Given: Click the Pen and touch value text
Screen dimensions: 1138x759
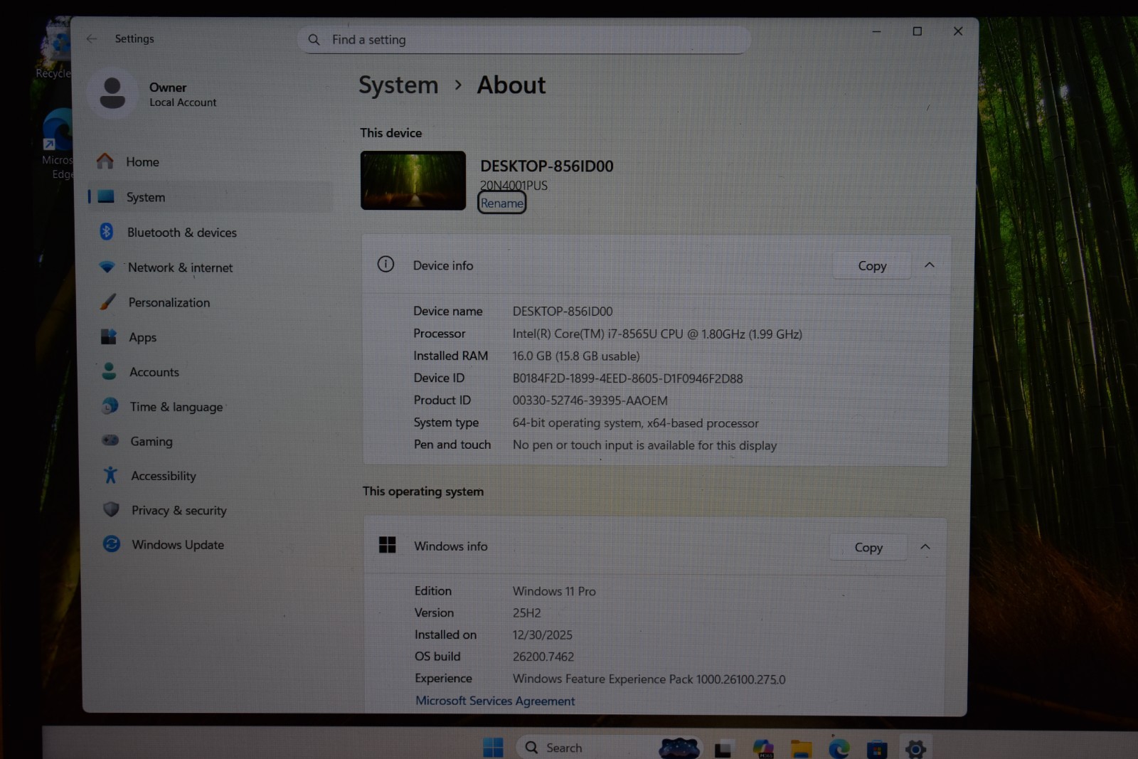Looking at the screenshot, I should click(x=644, y=445).
